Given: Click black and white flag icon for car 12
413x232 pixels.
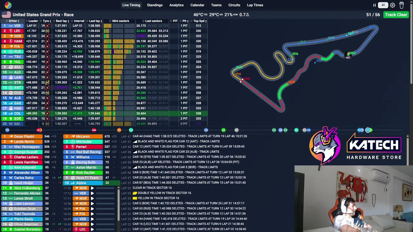Looking at the screenshot, I should pos(135,141).
